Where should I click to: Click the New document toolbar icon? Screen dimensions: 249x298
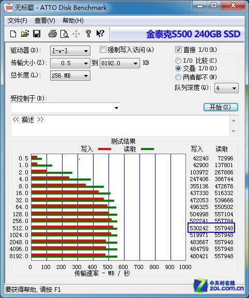click(13, 34)
